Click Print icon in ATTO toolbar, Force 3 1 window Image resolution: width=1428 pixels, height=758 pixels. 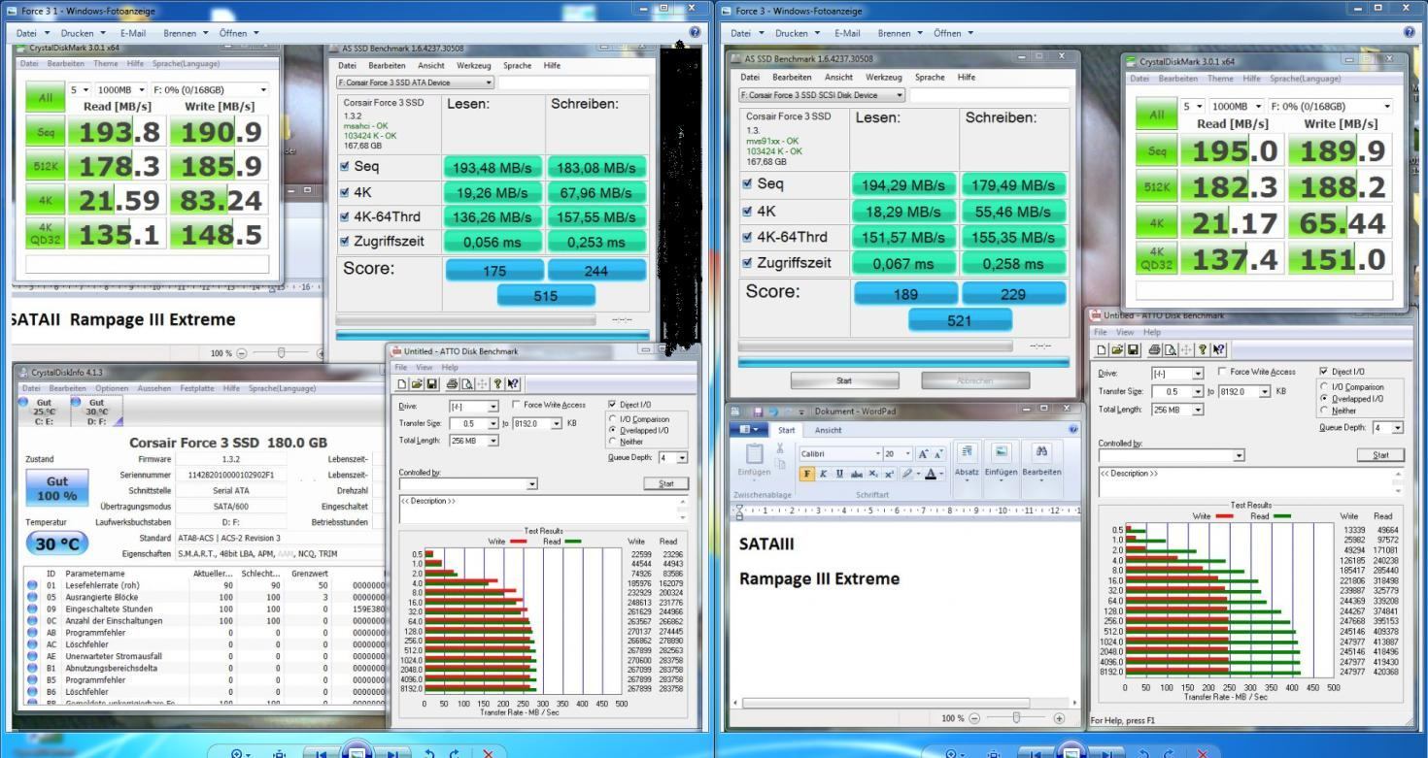pos(450,383)
